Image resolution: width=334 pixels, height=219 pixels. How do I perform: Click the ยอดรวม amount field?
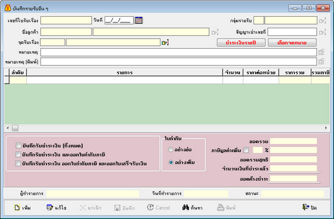click(294, 141)
